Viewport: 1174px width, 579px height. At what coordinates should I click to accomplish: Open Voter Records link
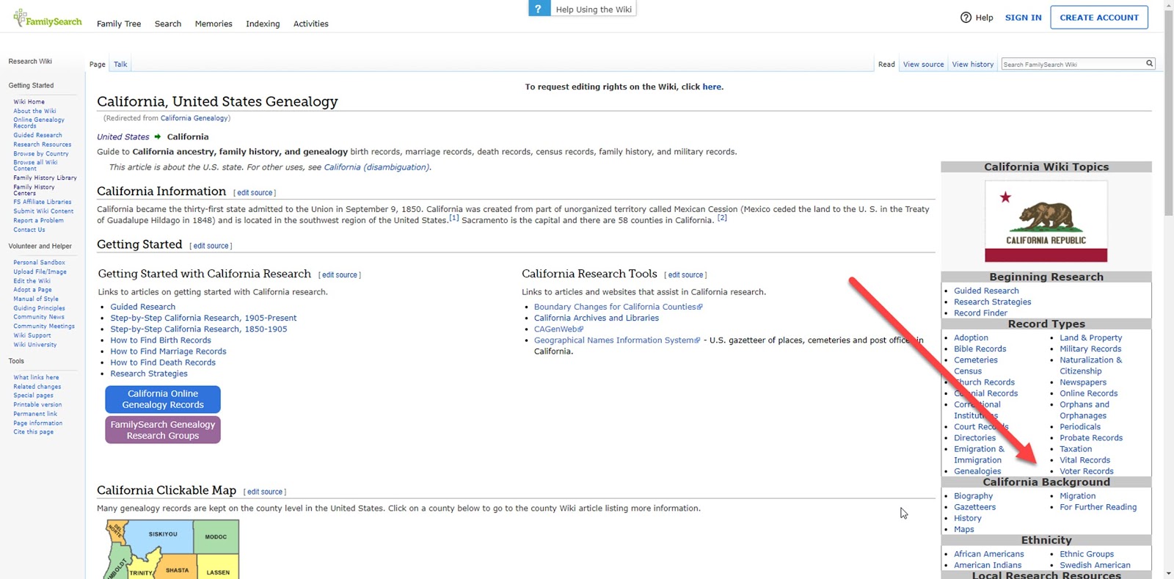pyautogui.click(x=1086, y=472)
